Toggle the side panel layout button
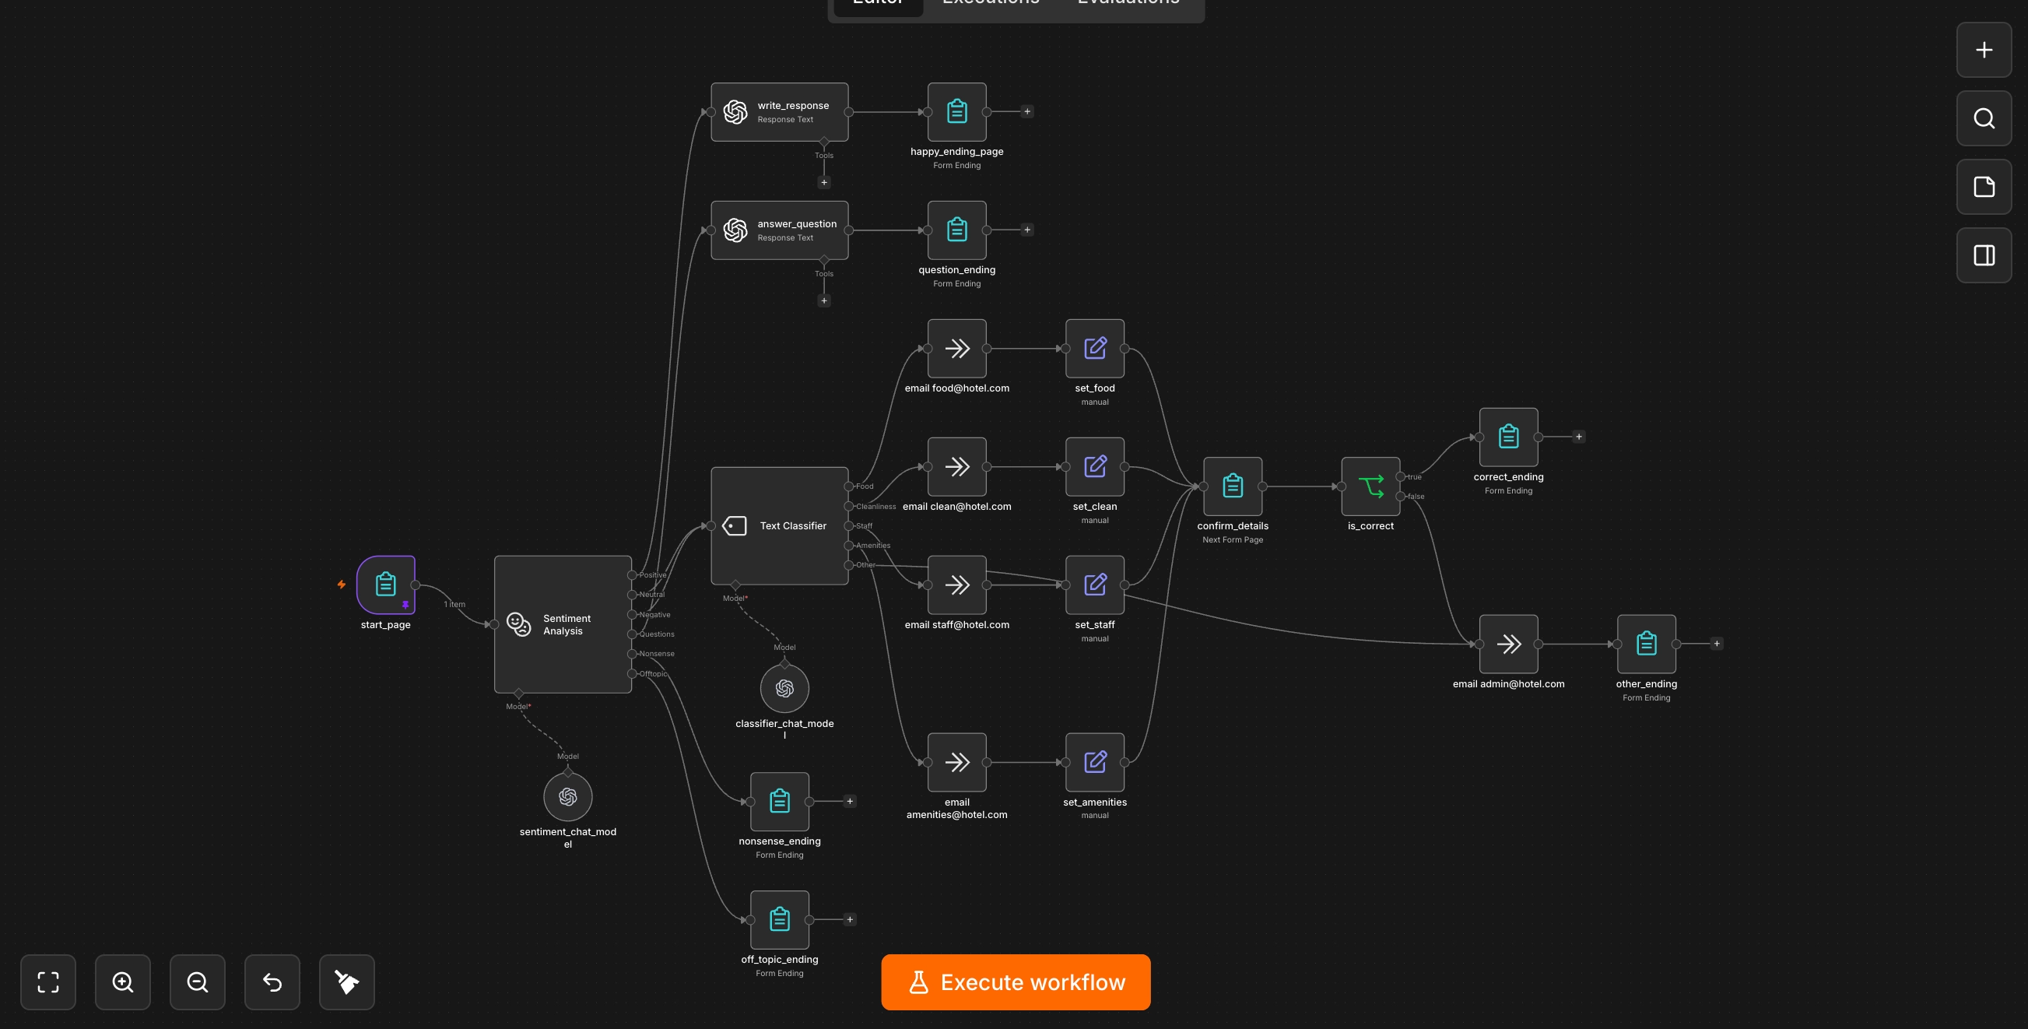 [1984, 255]
